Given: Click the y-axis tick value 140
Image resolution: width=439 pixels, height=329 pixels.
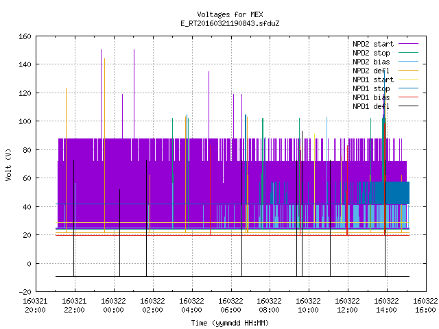Looking at the screenshot, I should [25, 64].
